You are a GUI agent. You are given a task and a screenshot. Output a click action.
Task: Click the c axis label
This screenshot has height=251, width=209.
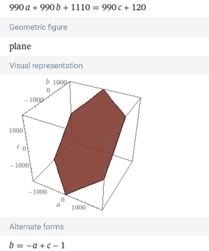click(x=18, y=147)
